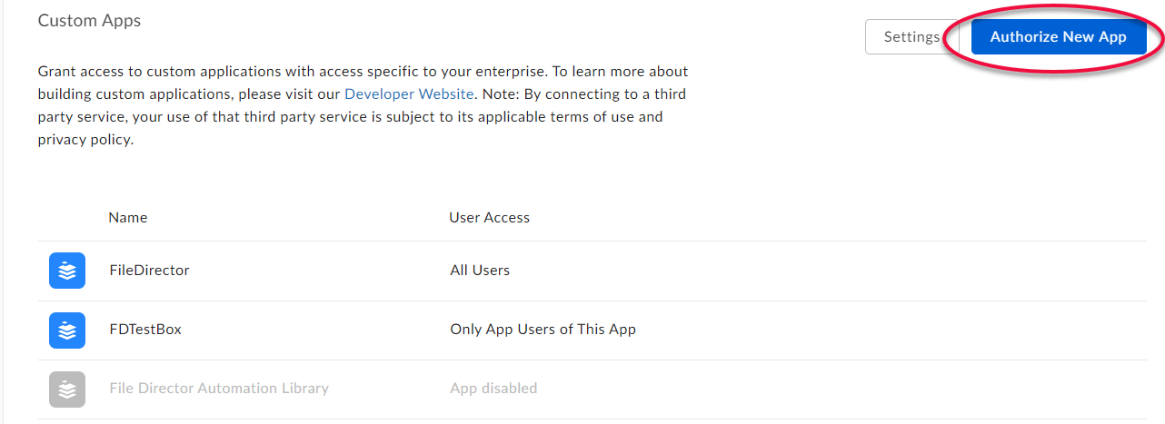Click the App disabled status text
Image resolution: width=1165 pixels, height=424 pixels.
(493, 389)
